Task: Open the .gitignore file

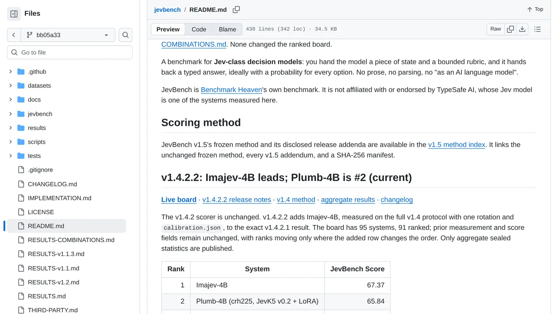Action: click(x=65, y=170)
